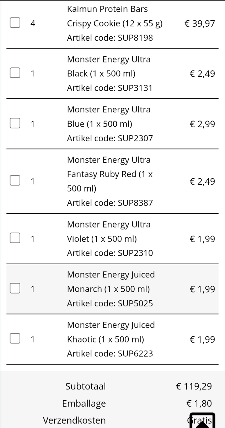Click the Monster Energy Ultra Blue product name
Viewport: 225px width, 428px height.
pos(108,117)
